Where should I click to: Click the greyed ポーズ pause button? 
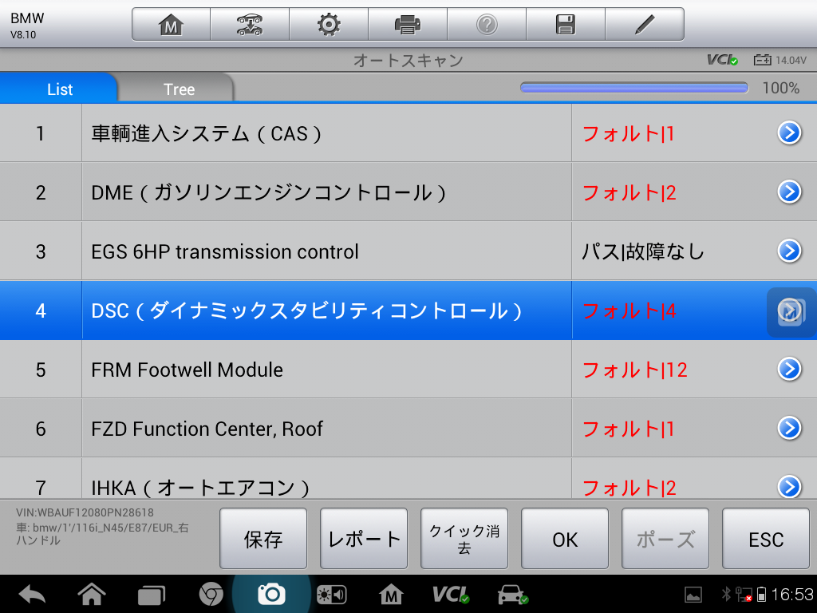pyautogui.click(x=665, y=539)
